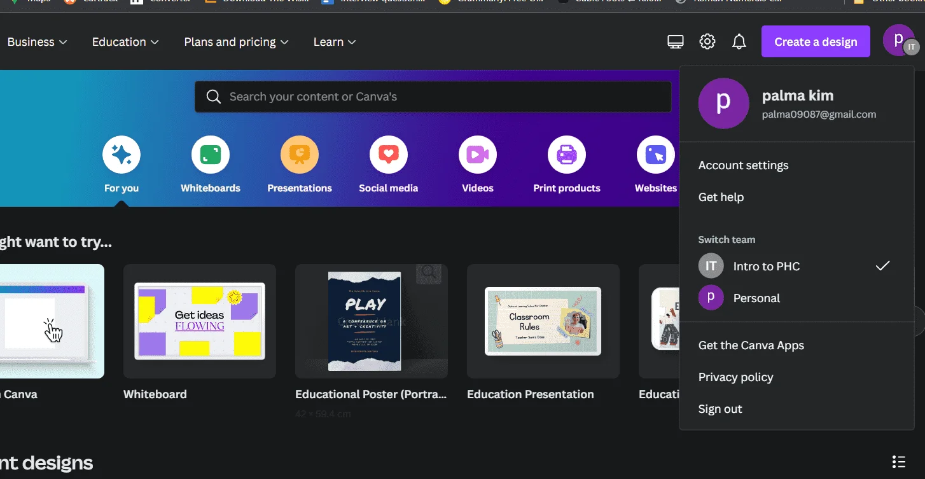Click the profile avatar in header
925x479 pixels.
(x=899, y=40)
